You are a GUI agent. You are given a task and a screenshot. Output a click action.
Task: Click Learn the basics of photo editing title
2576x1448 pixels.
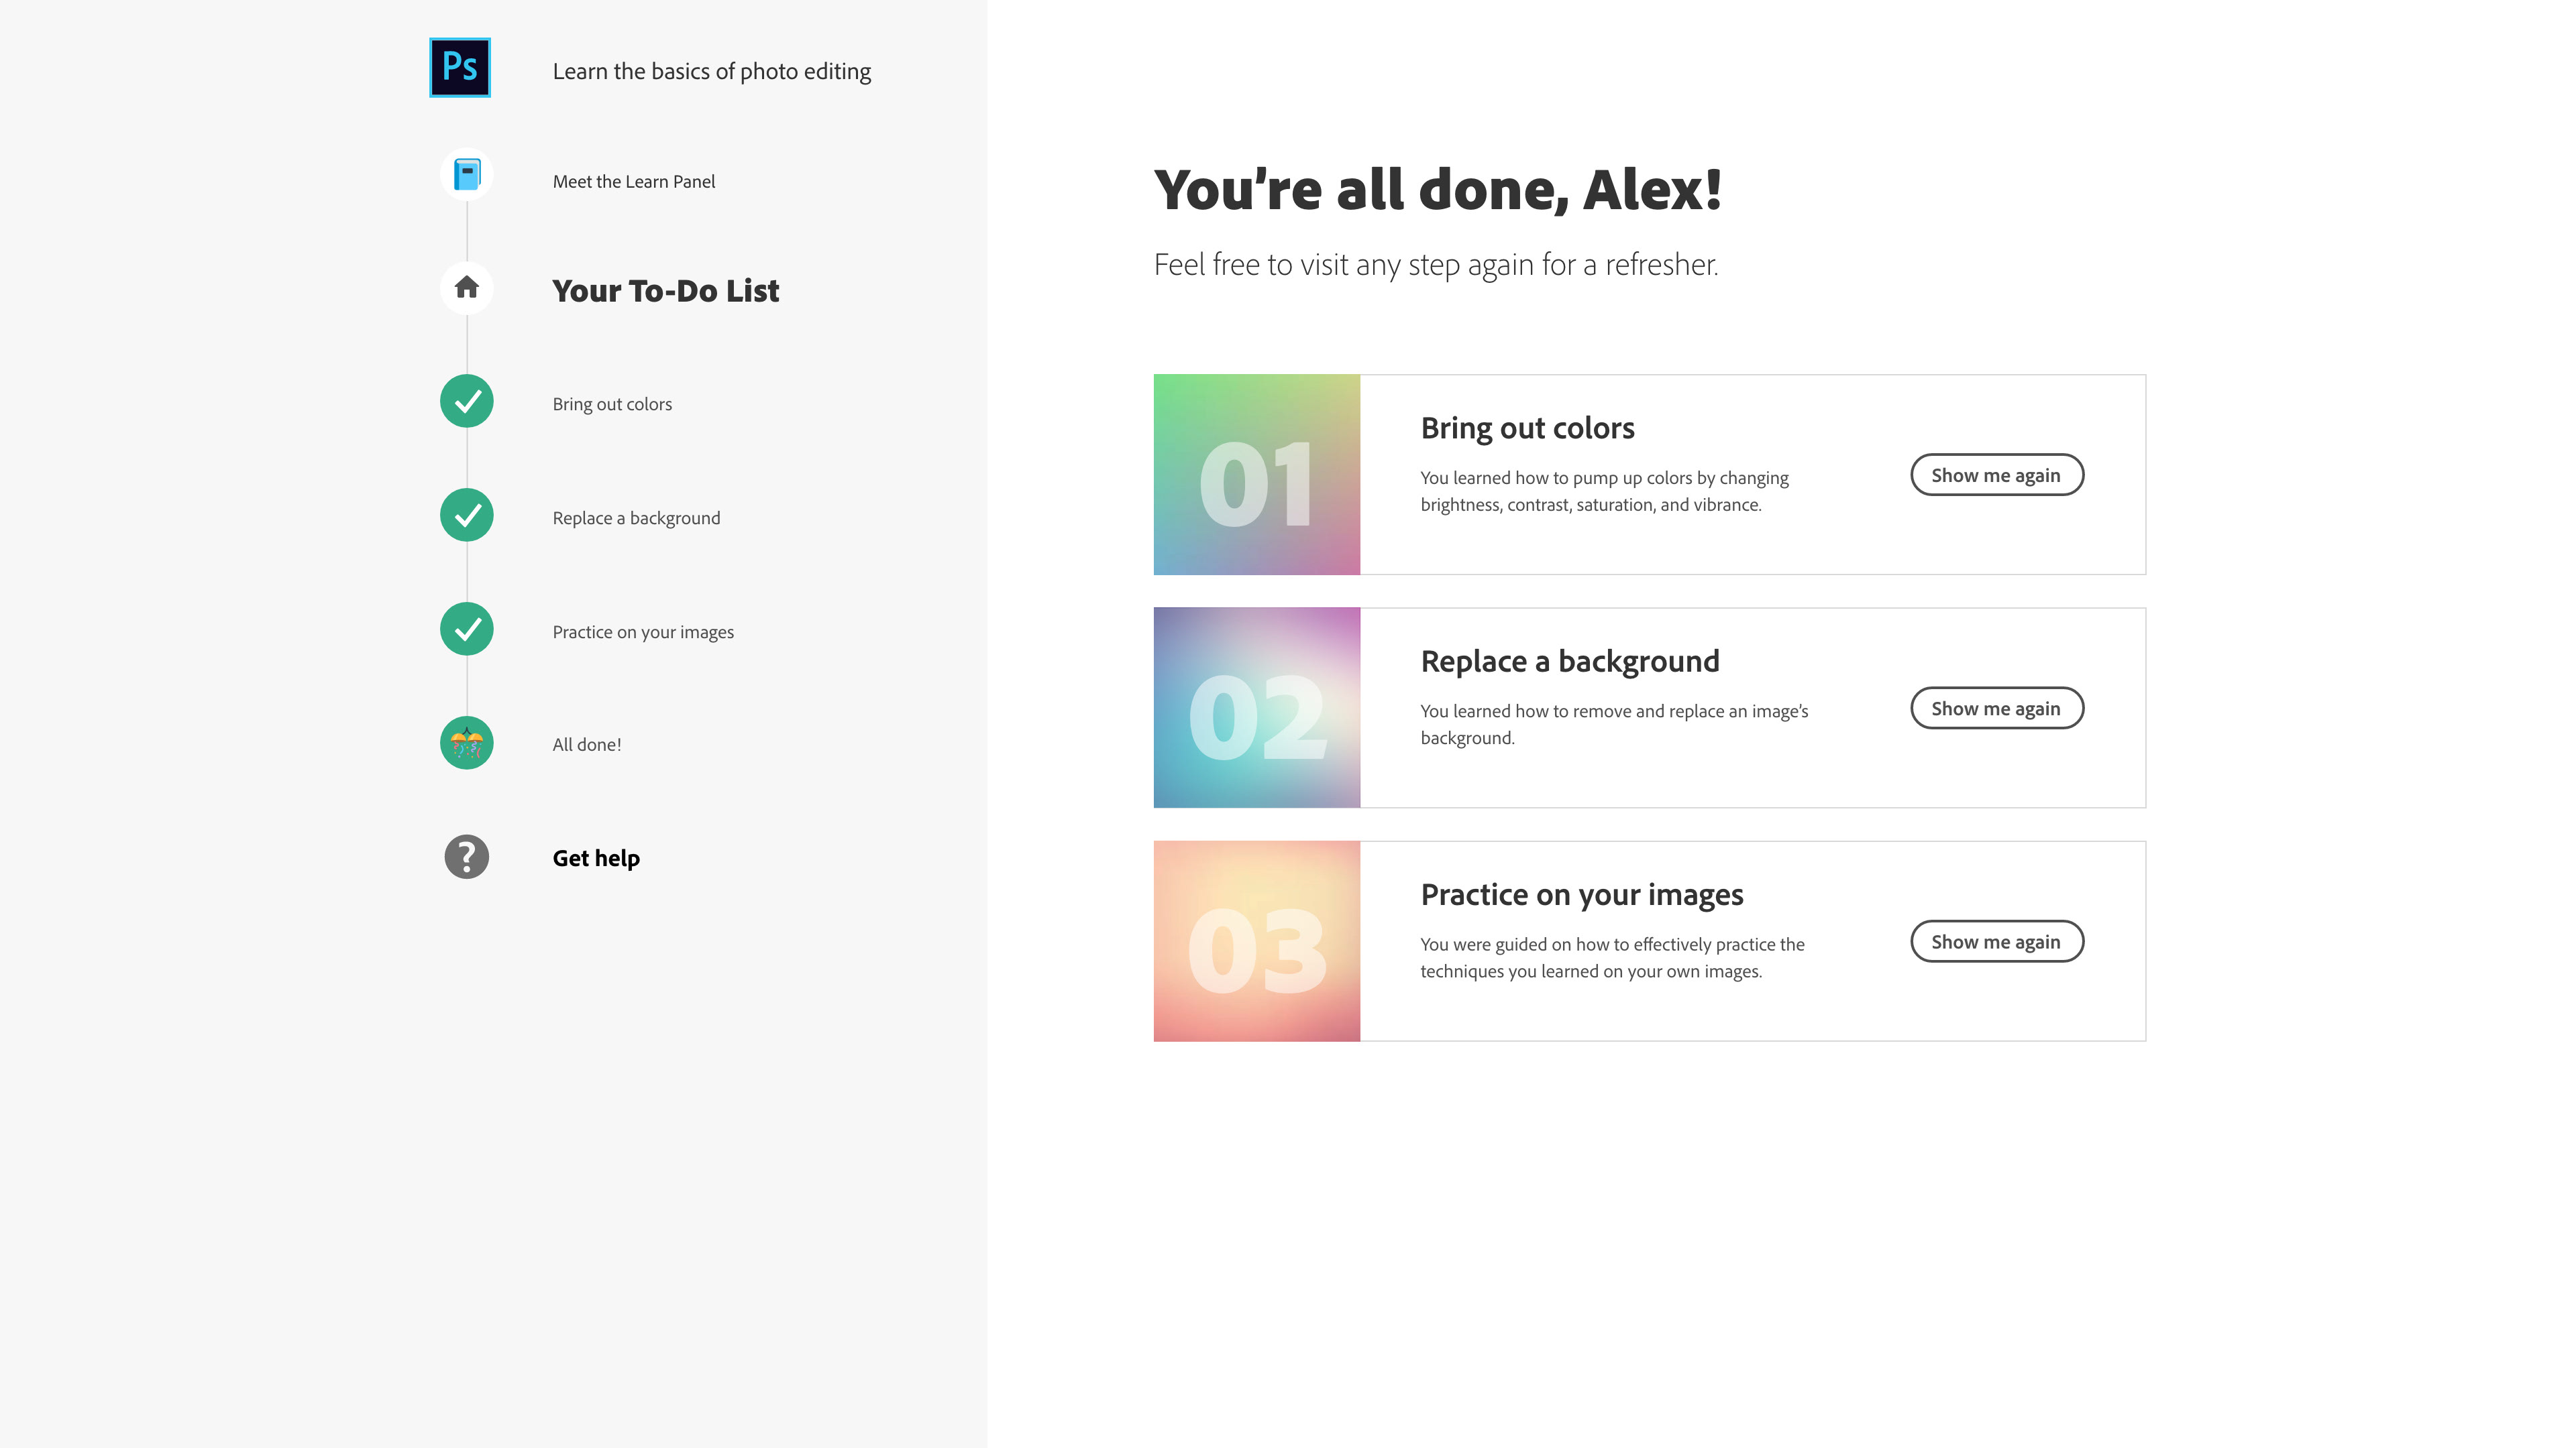coord(712,72)
